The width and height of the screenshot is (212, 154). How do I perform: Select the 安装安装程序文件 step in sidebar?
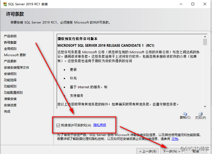(16, 68)
